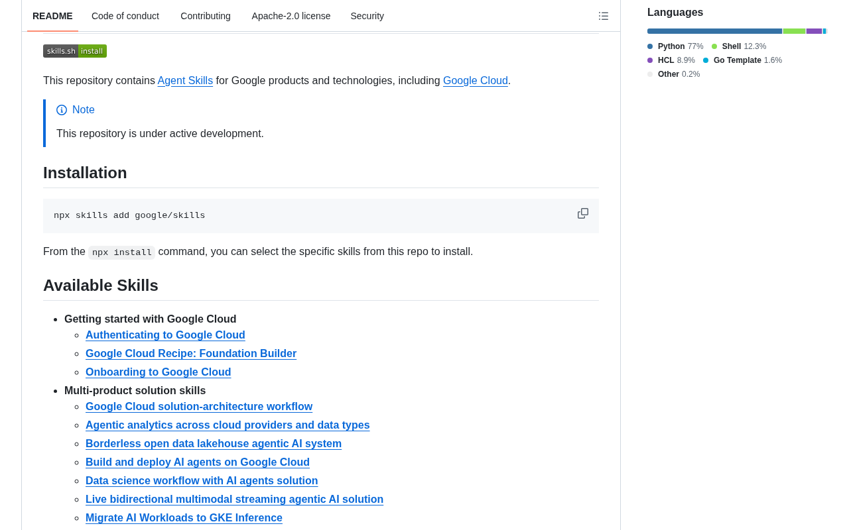849x530 pixels.
Task: Open Agentic analytics across cloud providers link
Action: 228,425
